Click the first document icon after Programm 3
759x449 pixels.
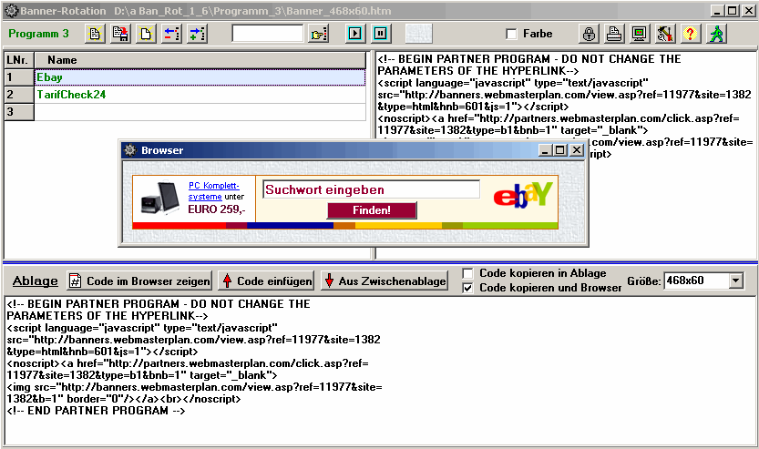click(96, 34)
